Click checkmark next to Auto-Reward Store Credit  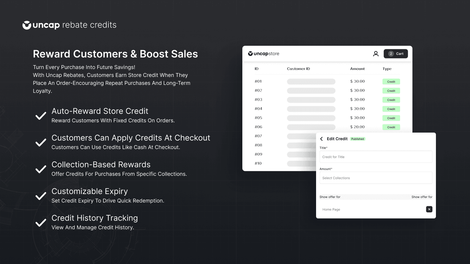pyautogui.click(x=41, y=116)
